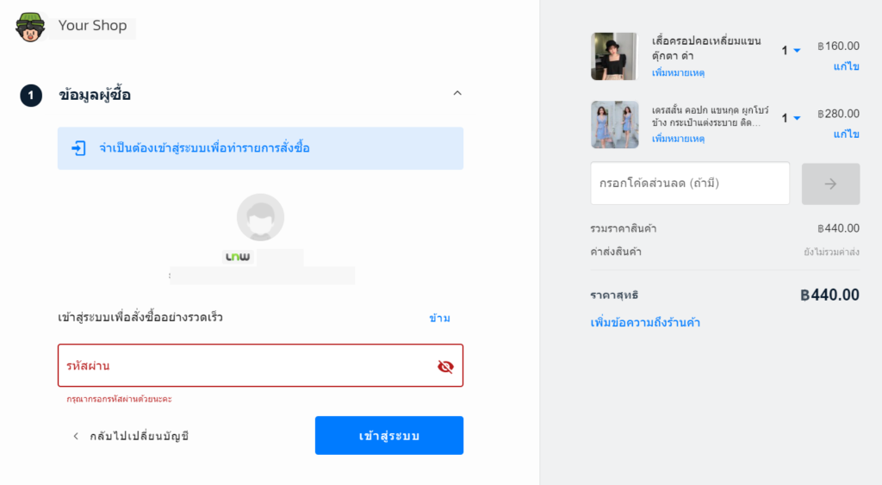Toggle password visibility with the eye icon
This screenshot has width=882, height=485.
pyautogui.click(x=444, y=366)
